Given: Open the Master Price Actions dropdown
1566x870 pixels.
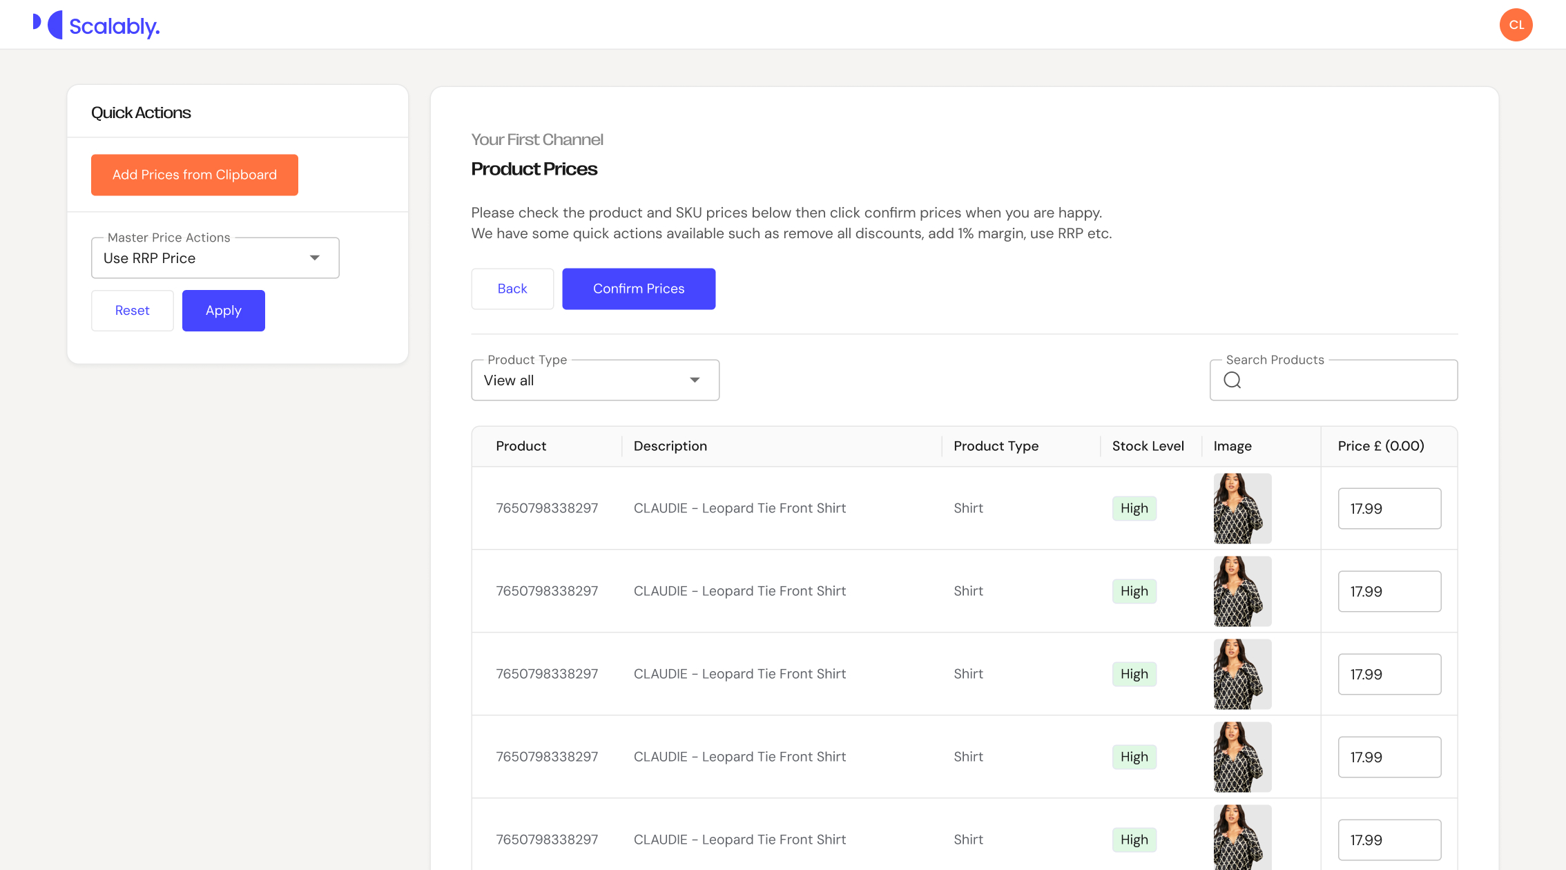Looking at the screenshot, I should (x=215, y=258).
